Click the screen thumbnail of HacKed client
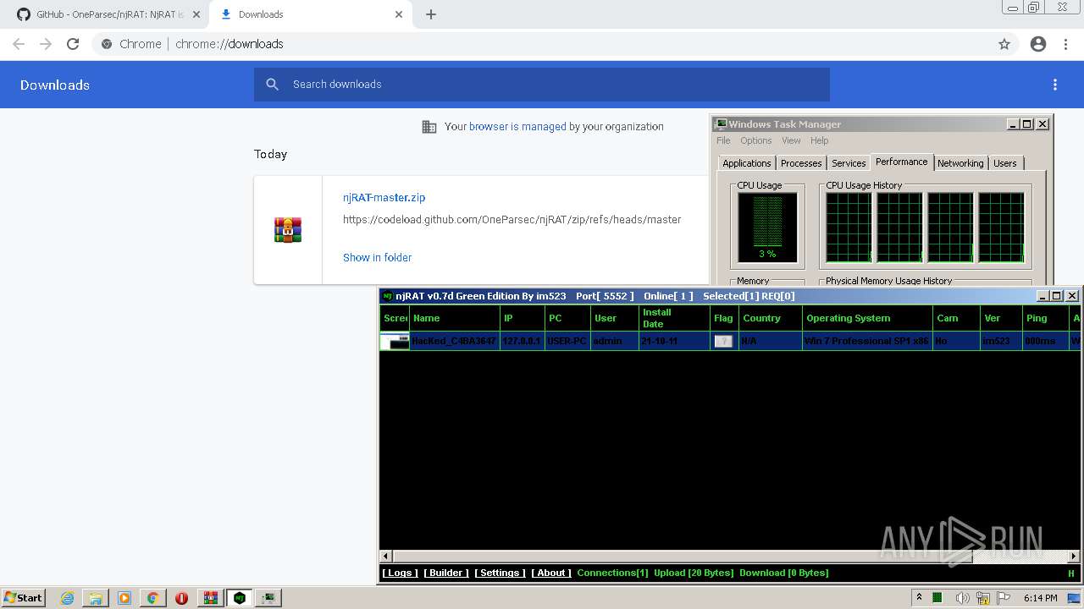1084x609 pixels. (x=395, y=341)
